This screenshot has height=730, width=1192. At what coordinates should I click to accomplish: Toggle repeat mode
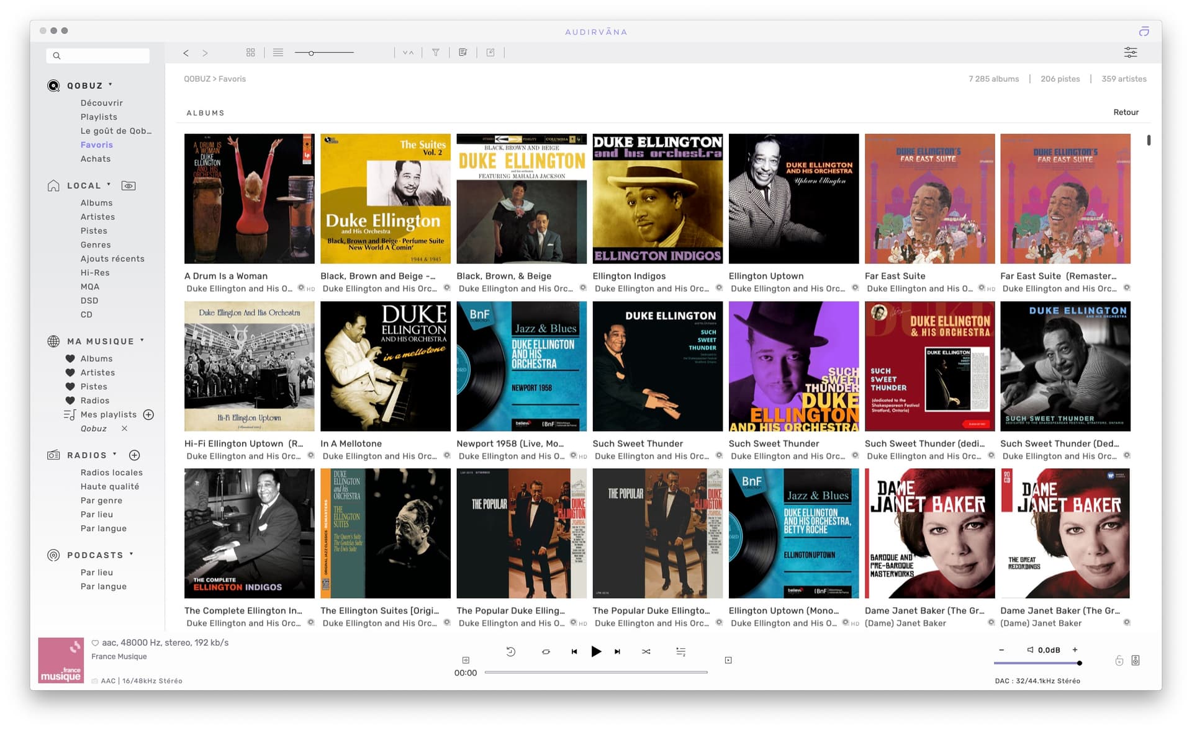coord(546,651)
